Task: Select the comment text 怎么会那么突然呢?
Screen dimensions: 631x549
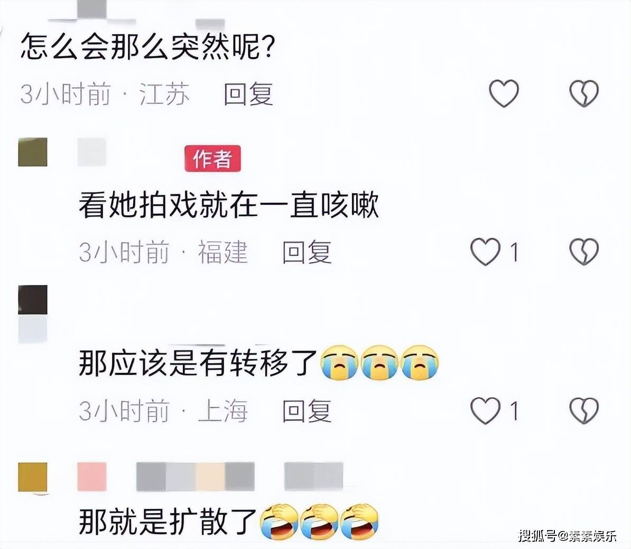Action: click(x=148, y=47)
